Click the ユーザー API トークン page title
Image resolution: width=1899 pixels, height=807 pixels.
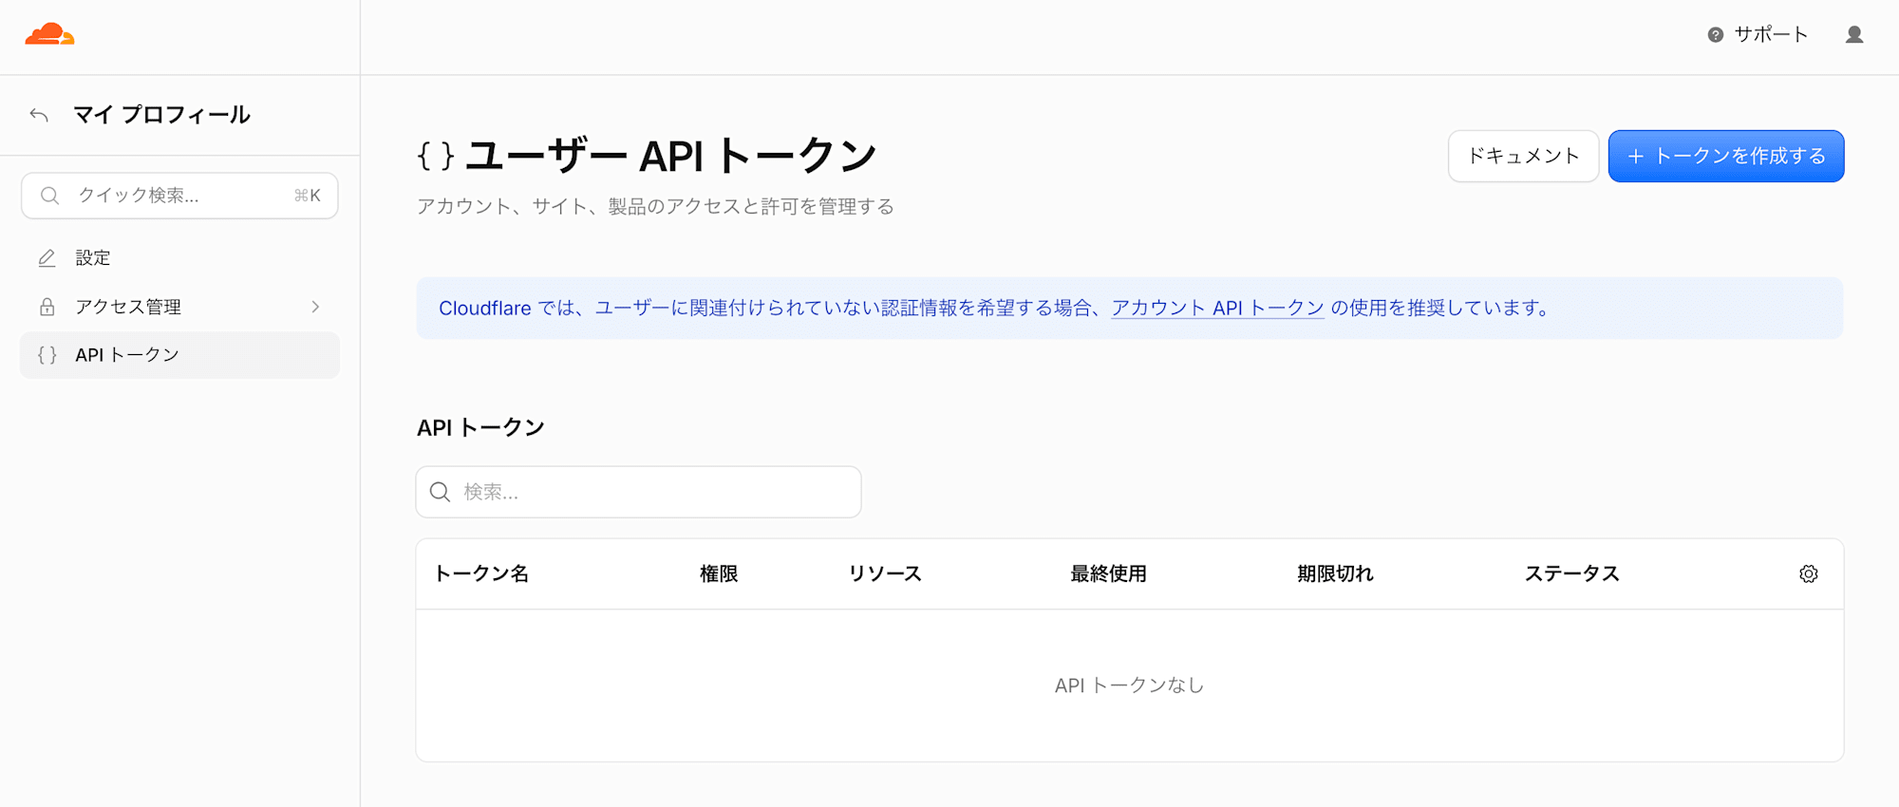point(670,156)
